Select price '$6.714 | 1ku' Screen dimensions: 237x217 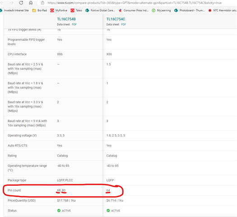(115, 201)
